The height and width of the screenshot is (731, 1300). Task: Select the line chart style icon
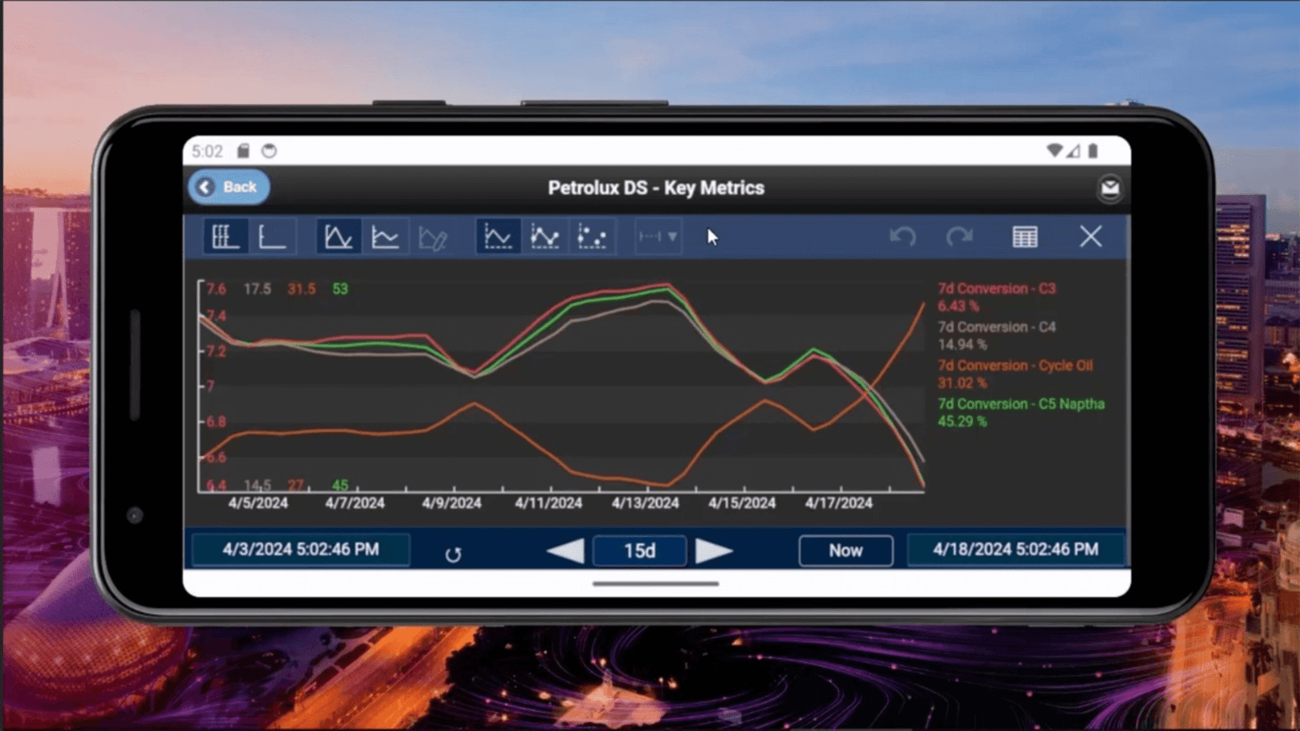point(338,236)
